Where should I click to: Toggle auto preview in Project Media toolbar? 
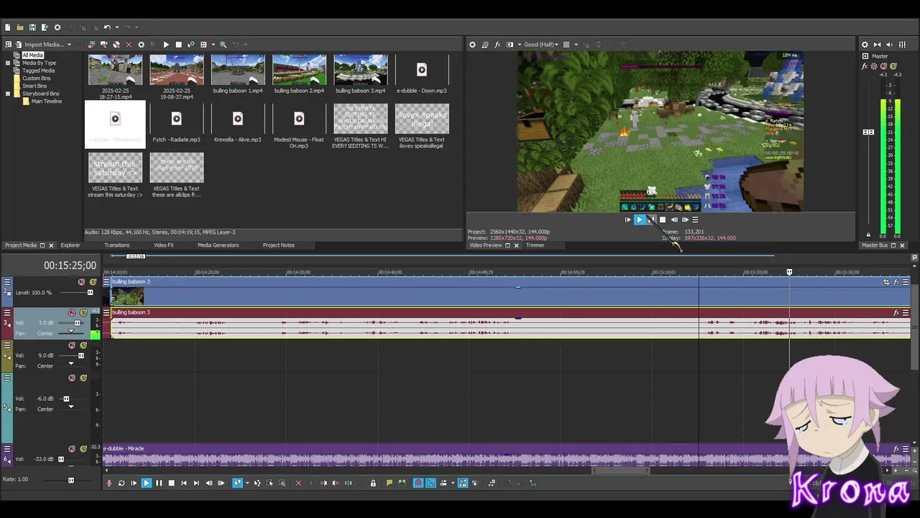click(190, 45)
